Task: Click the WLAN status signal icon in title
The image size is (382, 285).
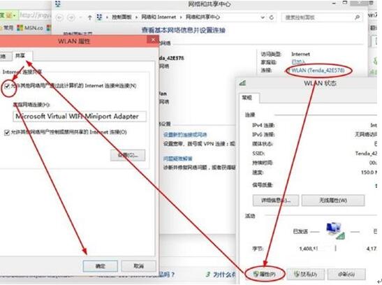Action: [242, 83]
